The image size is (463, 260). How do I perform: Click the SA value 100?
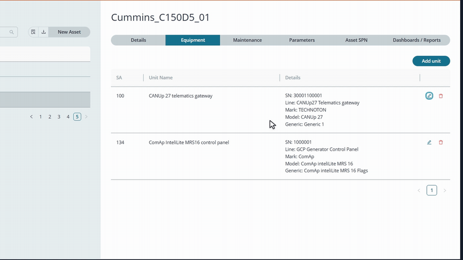coord(120,96)
